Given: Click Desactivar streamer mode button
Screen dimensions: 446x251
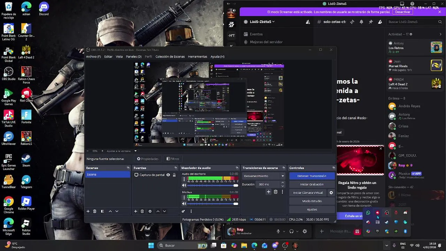Looking at the screenshot, I should (402, 12).
